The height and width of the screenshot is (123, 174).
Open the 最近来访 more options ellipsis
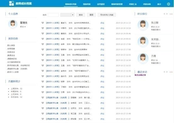pyautogui.click(x=171, y=72)
